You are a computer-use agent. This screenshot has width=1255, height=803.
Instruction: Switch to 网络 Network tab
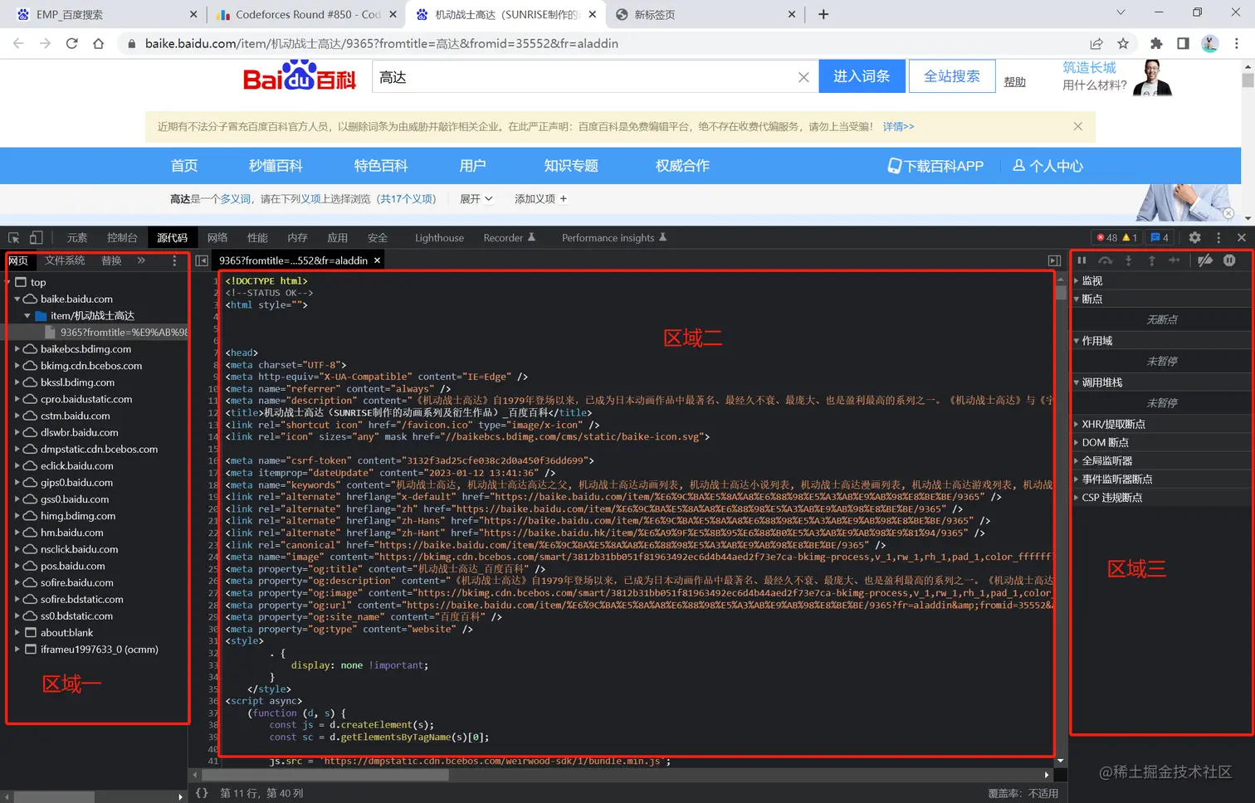tap(217, 238)
